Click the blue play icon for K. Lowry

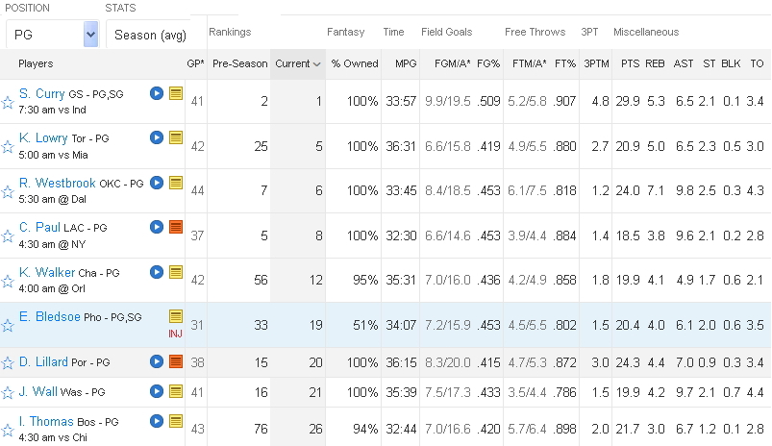click(157, 137)
